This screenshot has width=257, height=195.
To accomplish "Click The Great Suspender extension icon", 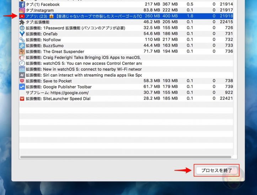I will click(x=22, y=52).
